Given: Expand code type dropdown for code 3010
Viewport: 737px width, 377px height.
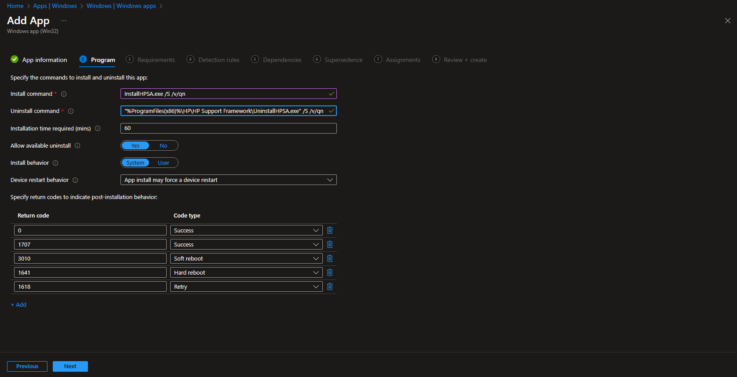Looking at the screenshot, I should point(246,258).
